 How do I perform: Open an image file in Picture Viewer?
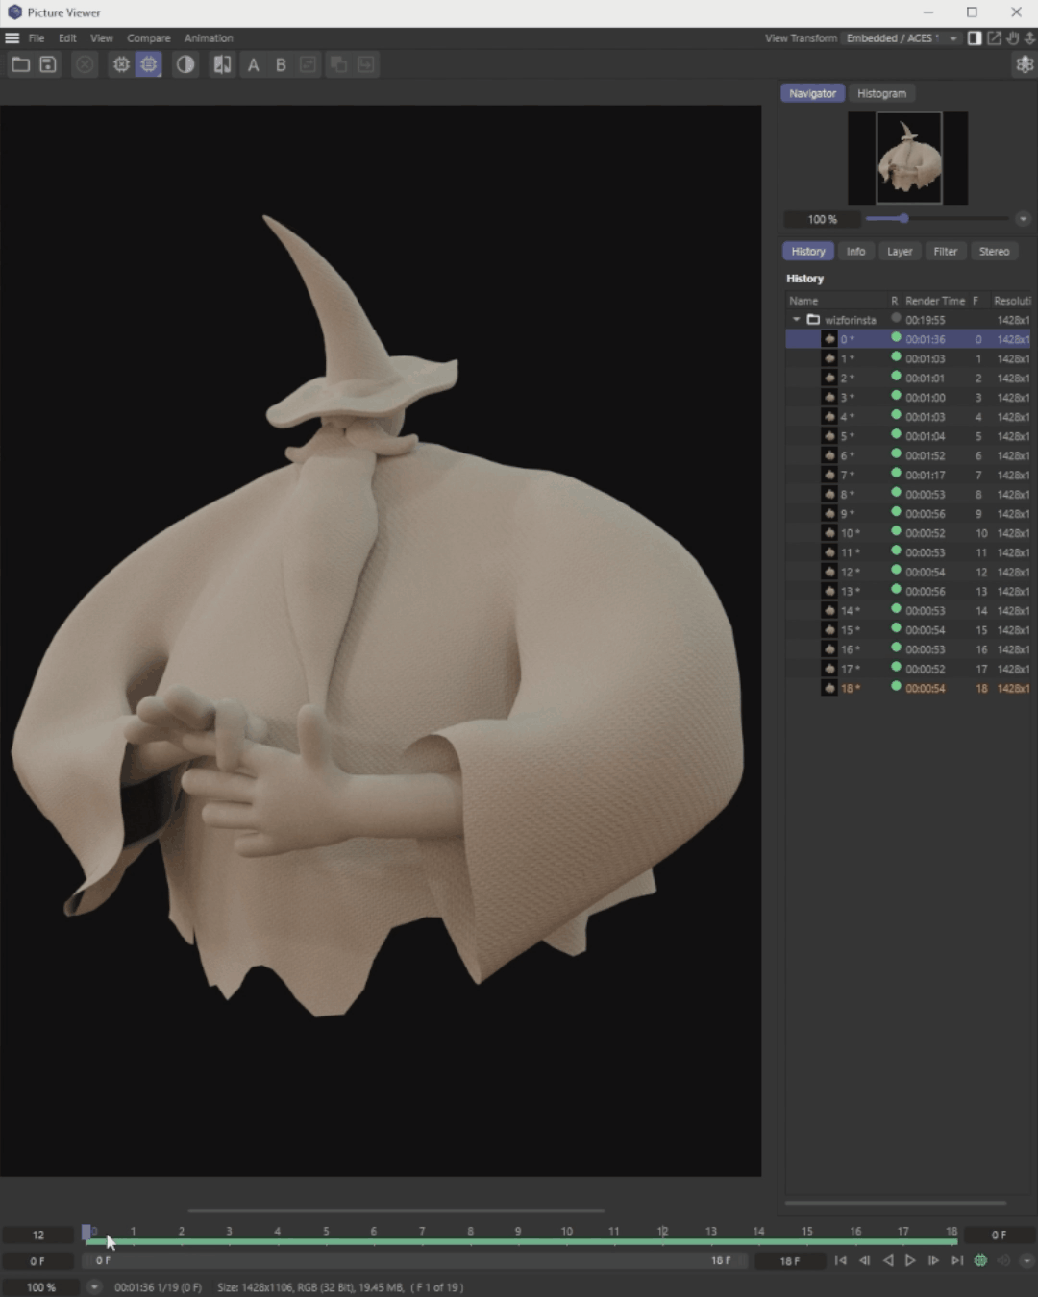click(21, 64)
